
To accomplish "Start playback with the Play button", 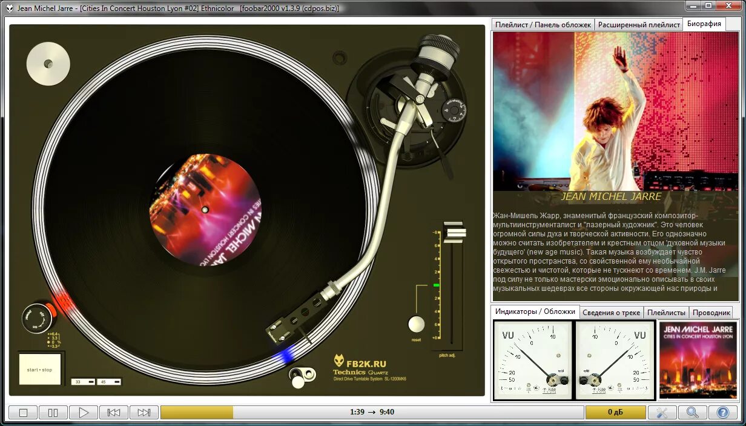I will (84, 413).
